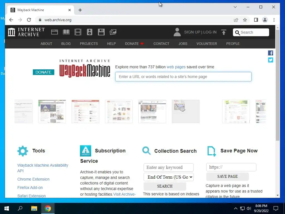Click the Tools gear icon
The image size is (285, 214).
(23, 151)
